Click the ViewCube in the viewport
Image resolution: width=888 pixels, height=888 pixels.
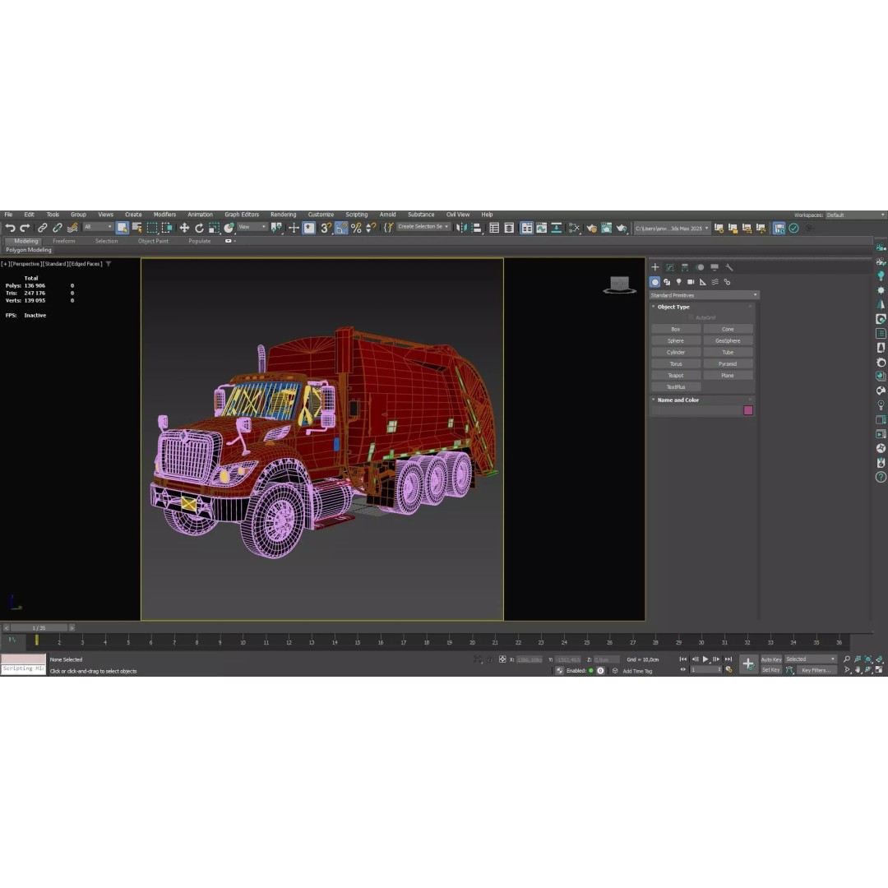[620, 284]
